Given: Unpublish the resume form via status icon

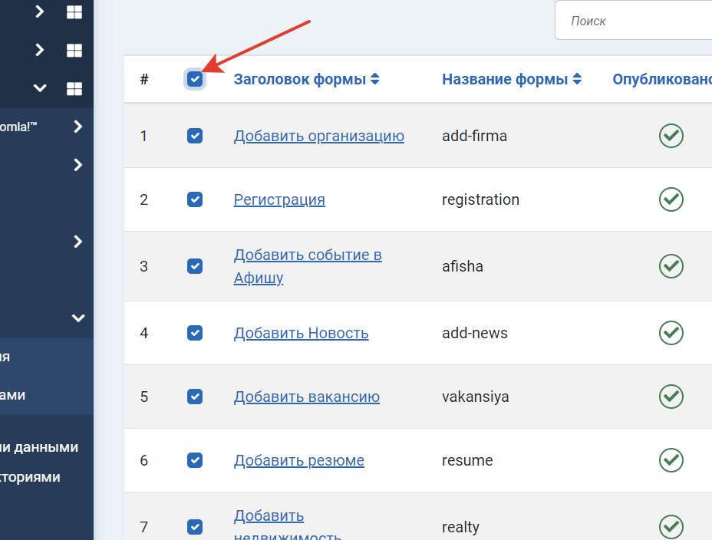Looking at the screenshot, I should (x=671, y=460).
